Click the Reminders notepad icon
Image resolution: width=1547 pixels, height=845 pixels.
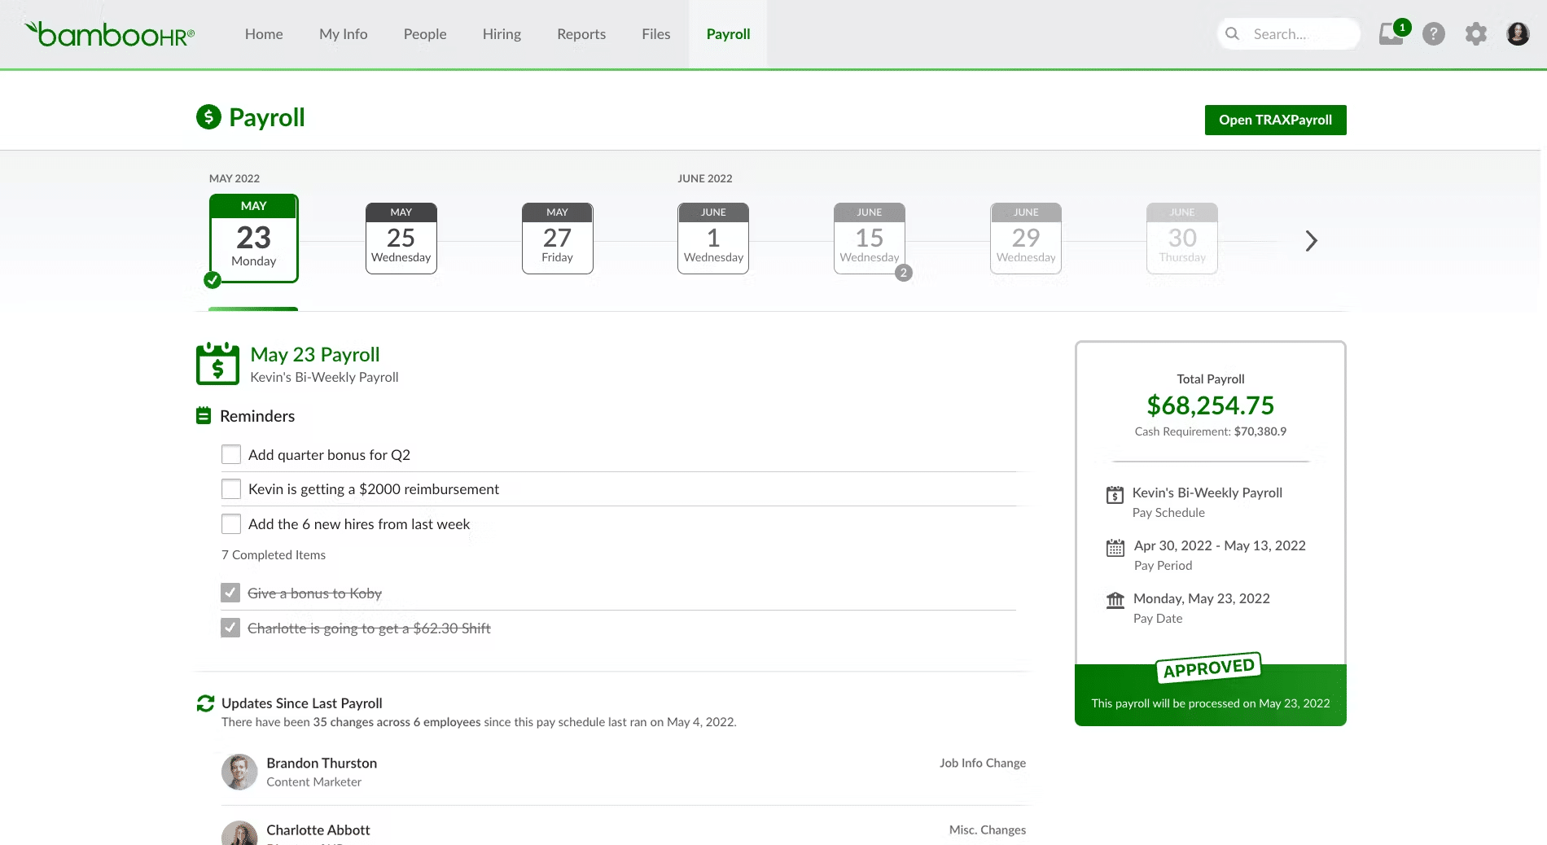coord(204,416)
